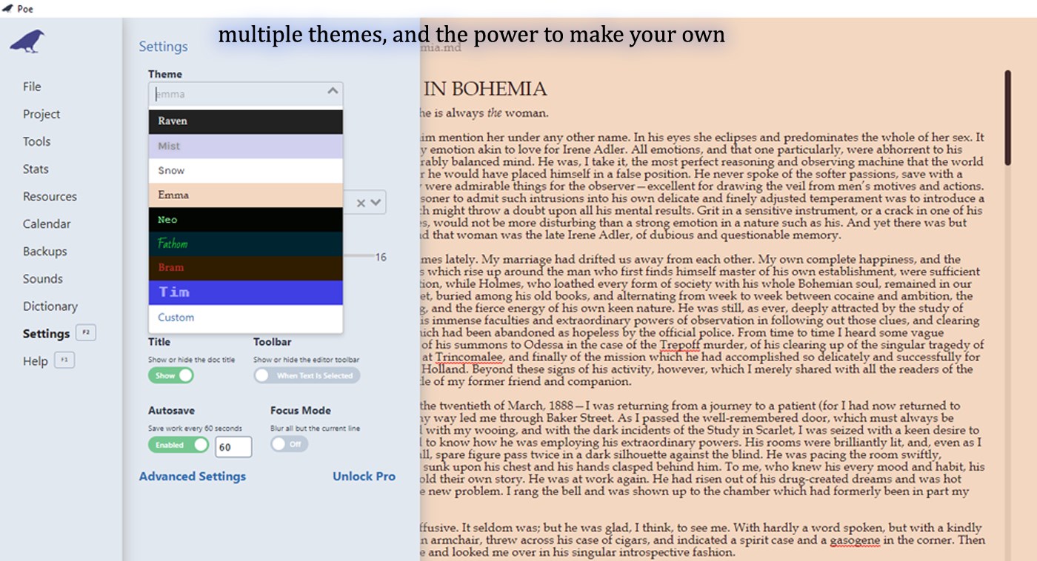Open the Advanced Settings link
The image size is (1037, 561).
193,477
